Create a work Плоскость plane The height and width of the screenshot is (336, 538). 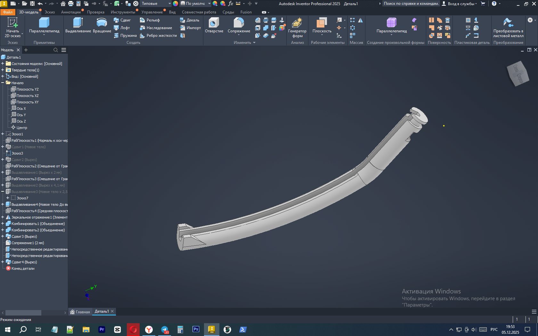[322, 25]
